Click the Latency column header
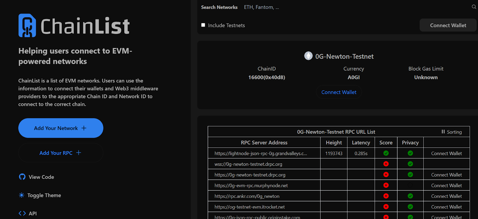This screenshot has width=478, height=219. [361, 142]
